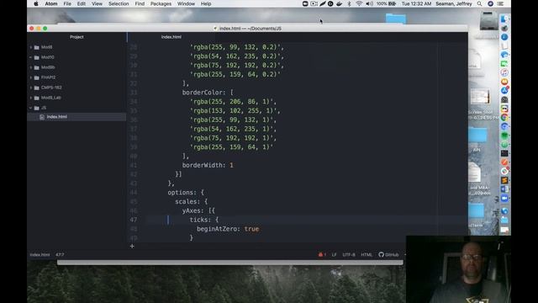Viewport: 538px width, 303px height.
Task: Open the blue folder on the desktop top
Action: pos(396,19)
